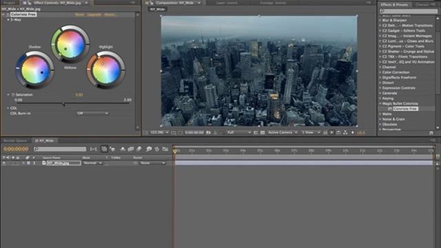
Task: Select the Color Correction effects category
Action: pos(396,72)
